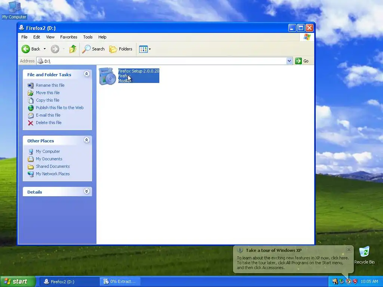383x287 pixels.
Task: Open the File menu
Action: 24,37
